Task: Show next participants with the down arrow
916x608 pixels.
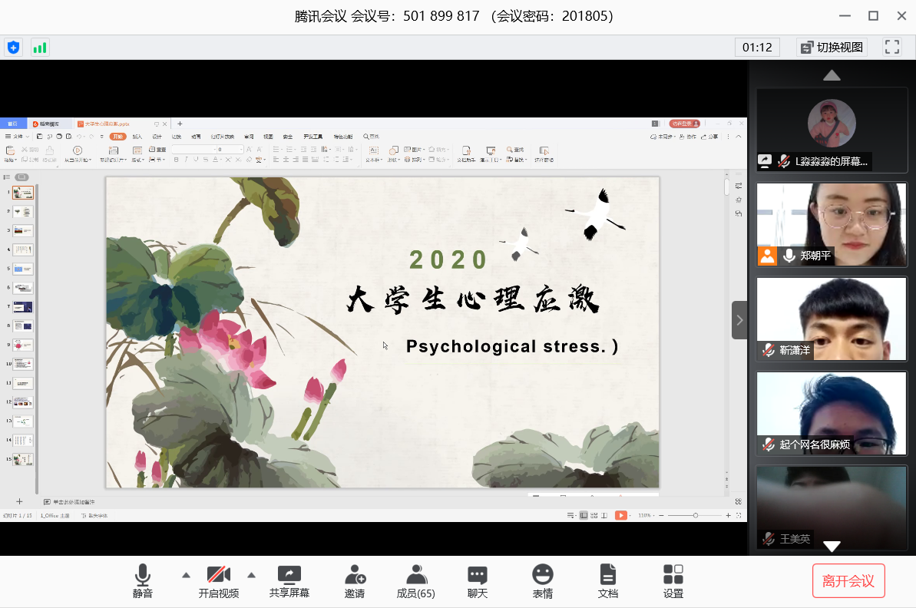Action: coord(832,546)
